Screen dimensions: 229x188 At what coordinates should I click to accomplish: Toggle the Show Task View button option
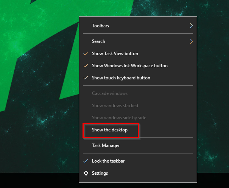(x=115, y=54)
